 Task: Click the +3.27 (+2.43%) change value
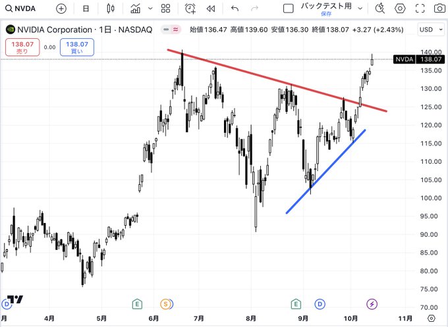point(378,30)
